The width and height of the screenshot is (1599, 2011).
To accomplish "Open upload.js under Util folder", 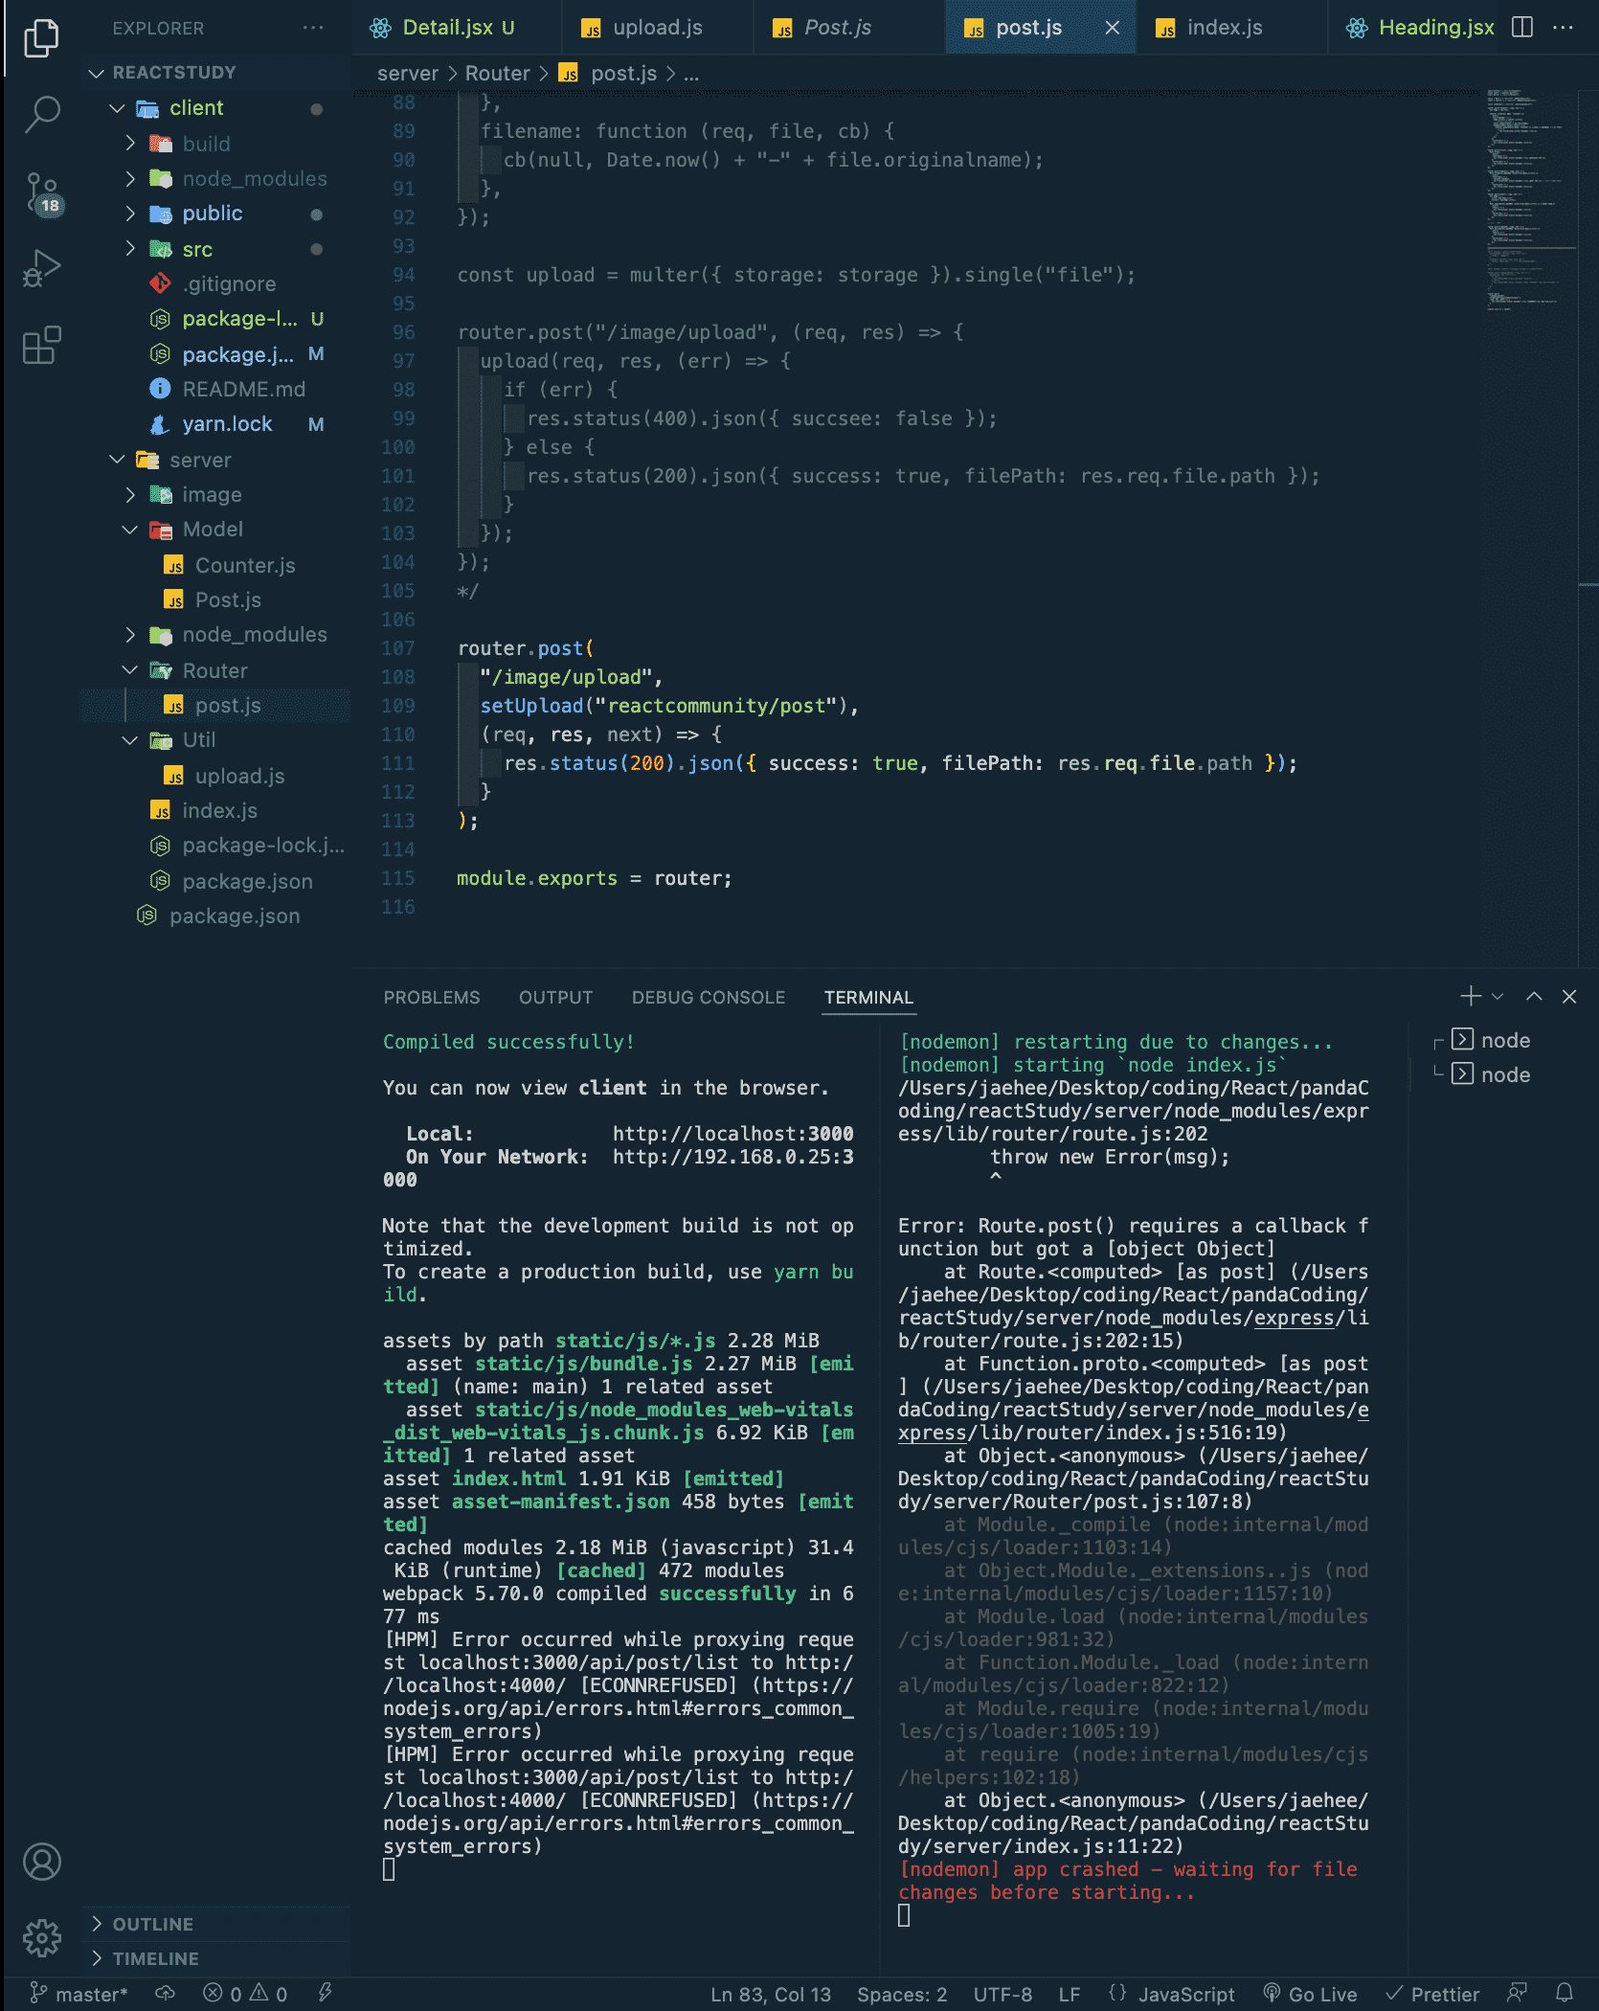I will pyautogui.click(x=215, y=776).
